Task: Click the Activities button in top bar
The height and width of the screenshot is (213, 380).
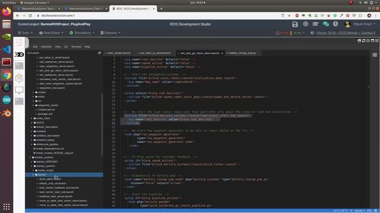Action: pos(9,2)
